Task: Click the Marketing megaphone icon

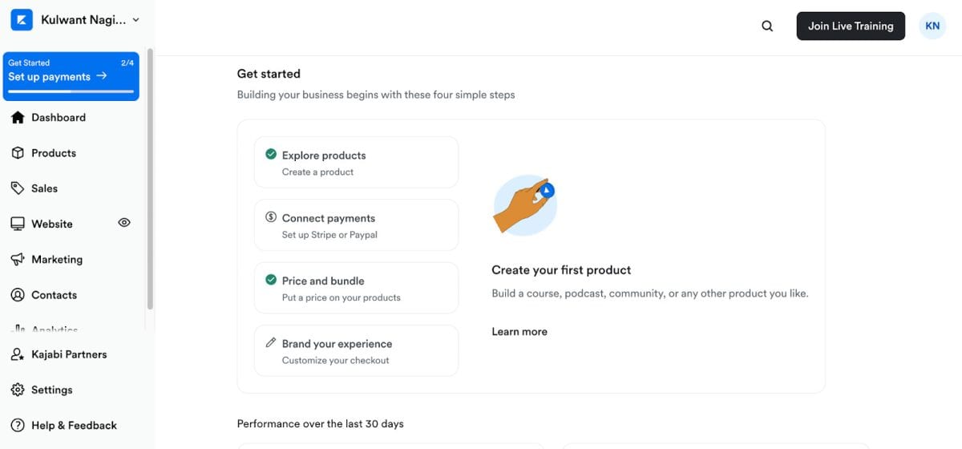Action: (18, 260)
